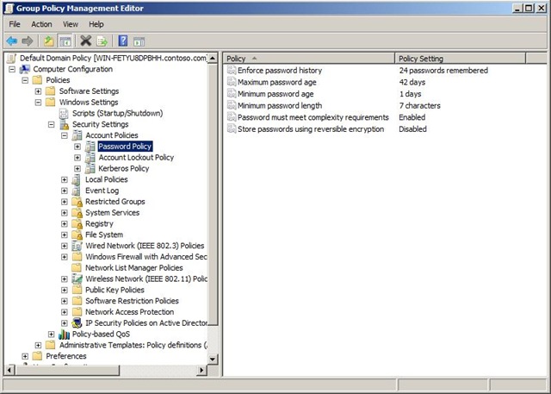Open the Action menu
This screenshot has width=551, height=394.
pyautogui.click(x=41, y=24)
